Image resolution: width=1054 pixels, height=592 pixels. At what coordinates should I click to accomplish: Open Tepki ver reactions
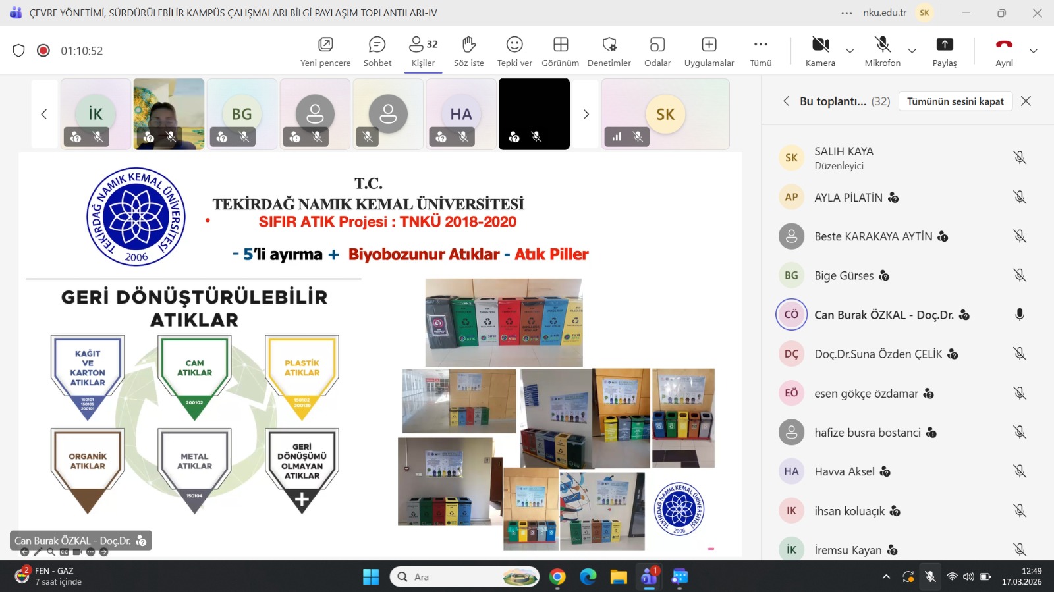[x=514, y=51]
